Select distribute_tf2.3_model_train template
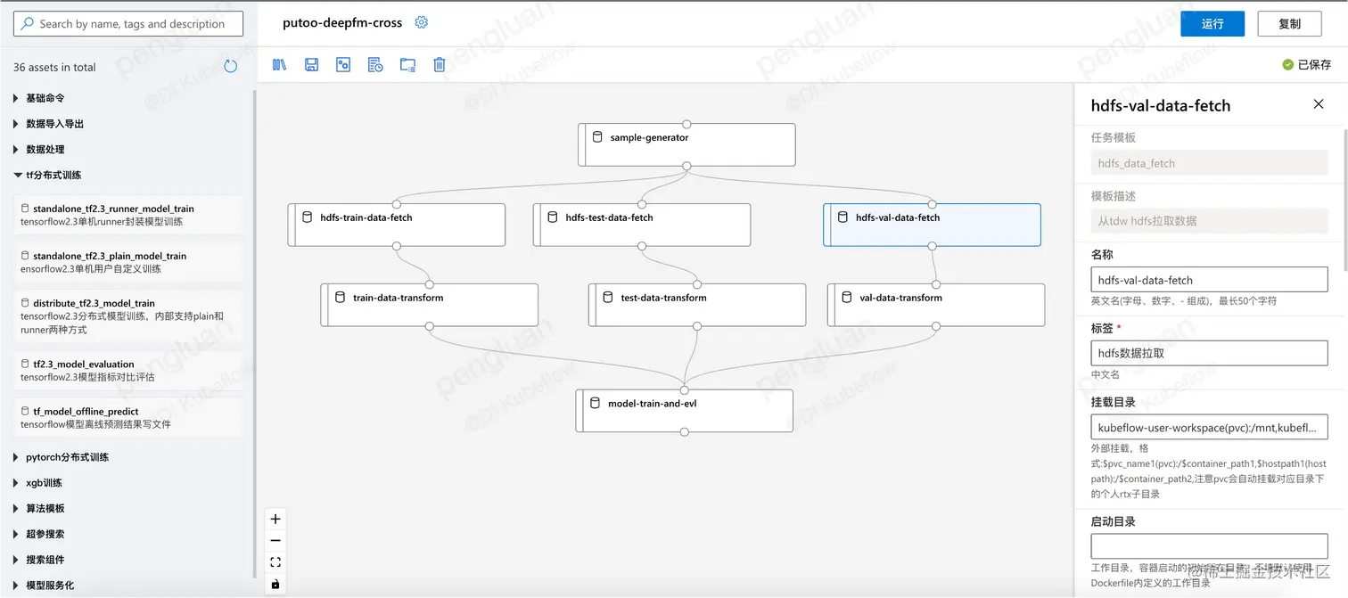This screenshot has height=598, width=1348. pyautogui.click(x=130, y=315)
